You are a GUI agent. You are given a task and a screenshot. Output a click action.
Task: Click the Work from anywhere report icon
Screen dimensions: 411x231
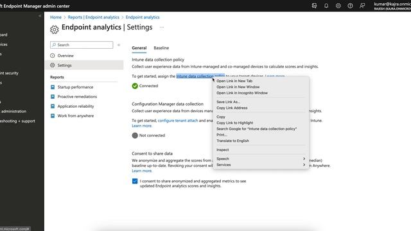(53, 116)
